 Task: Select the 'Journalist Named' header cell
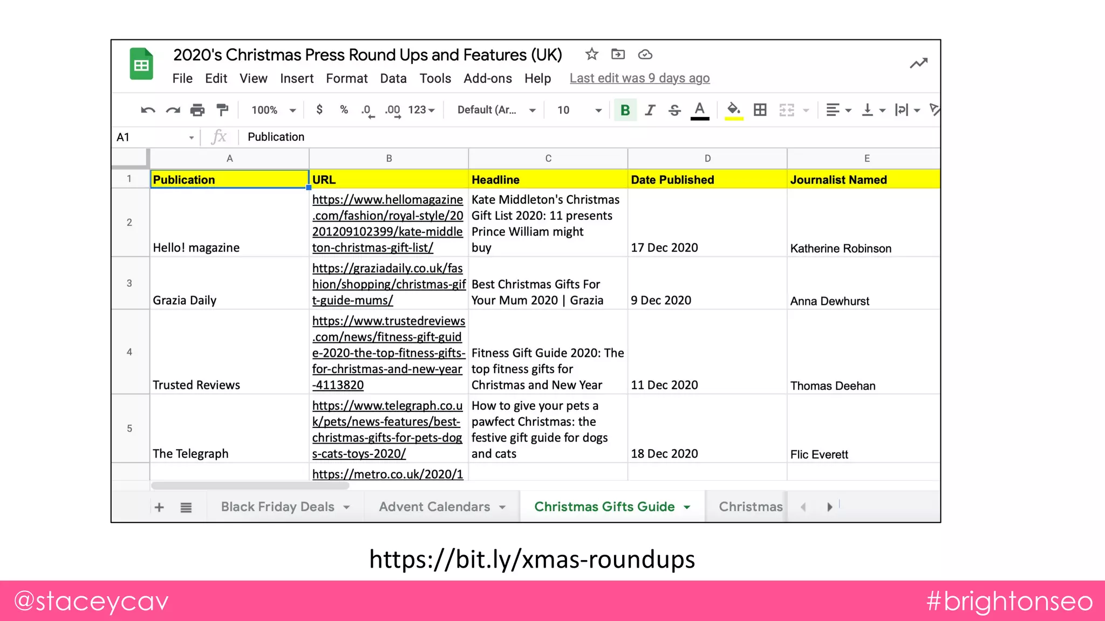863,180
